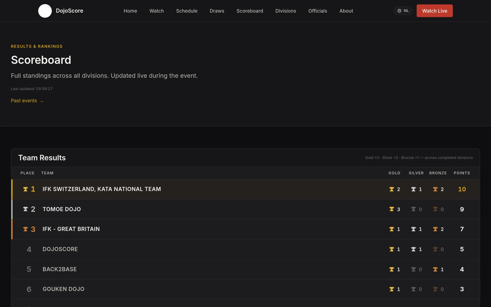Click the gold trophy beside place 1

coord(25,189)
